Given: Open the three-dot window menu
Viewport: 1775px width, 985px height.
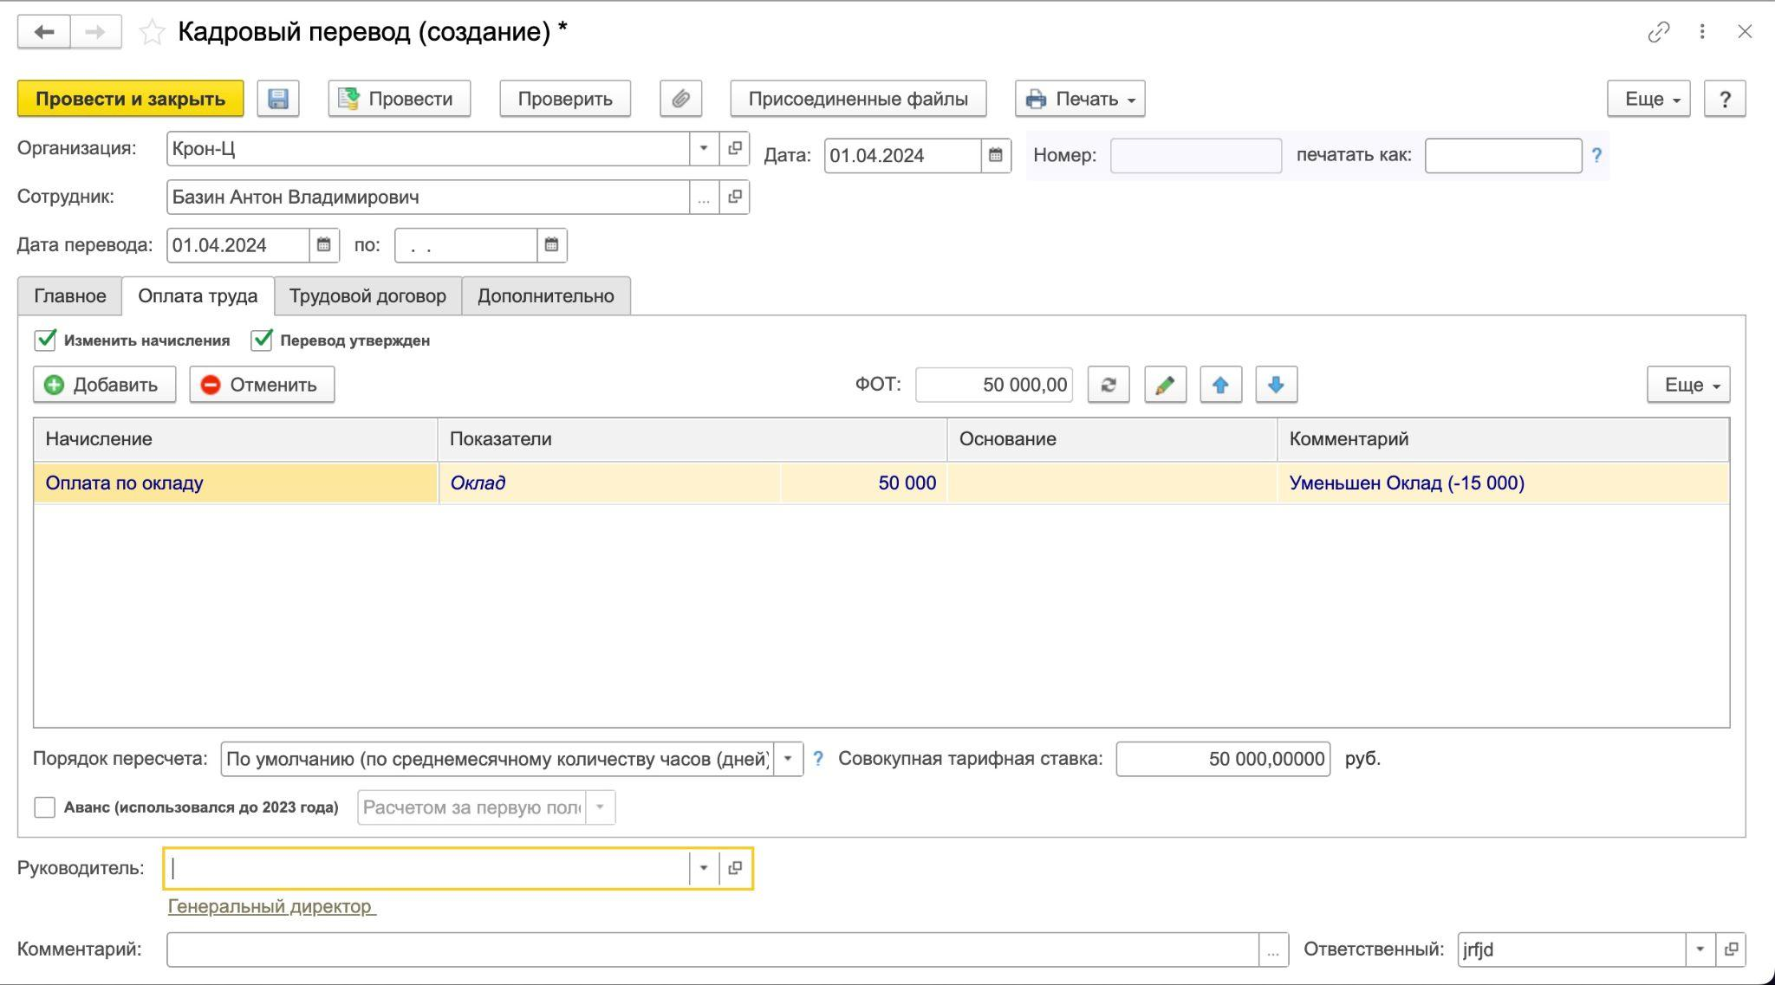Looking at the screenshot, I should click(x=1702, y=32).
